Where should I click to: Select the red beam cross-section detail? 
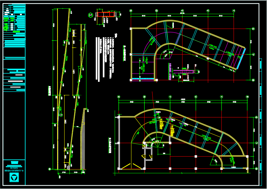pos(106,14)
